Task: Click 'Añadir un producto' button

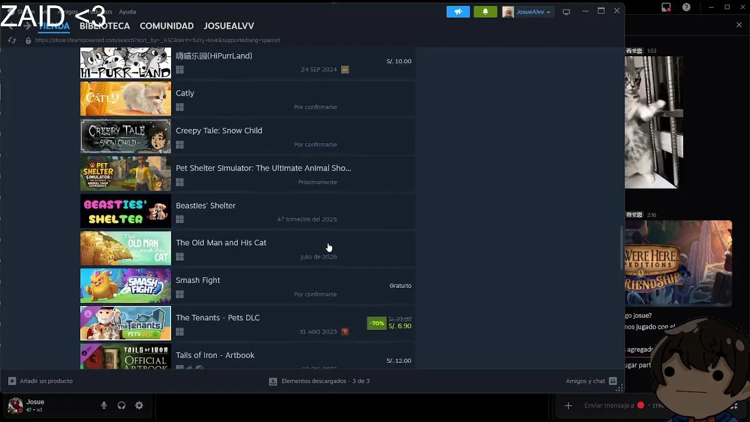Action: coord(40,381)
